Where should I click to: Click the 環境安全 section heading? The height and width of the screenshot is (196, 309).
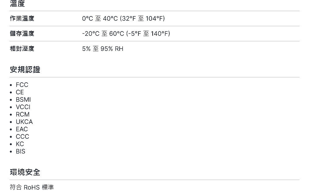click(x=25, y=172)
